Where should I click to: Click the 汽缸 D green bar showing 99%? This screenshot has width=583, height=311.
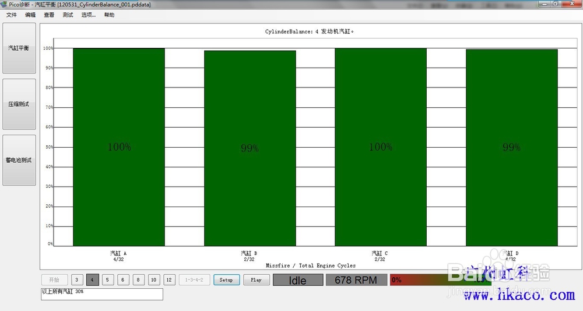pos(512,147)
